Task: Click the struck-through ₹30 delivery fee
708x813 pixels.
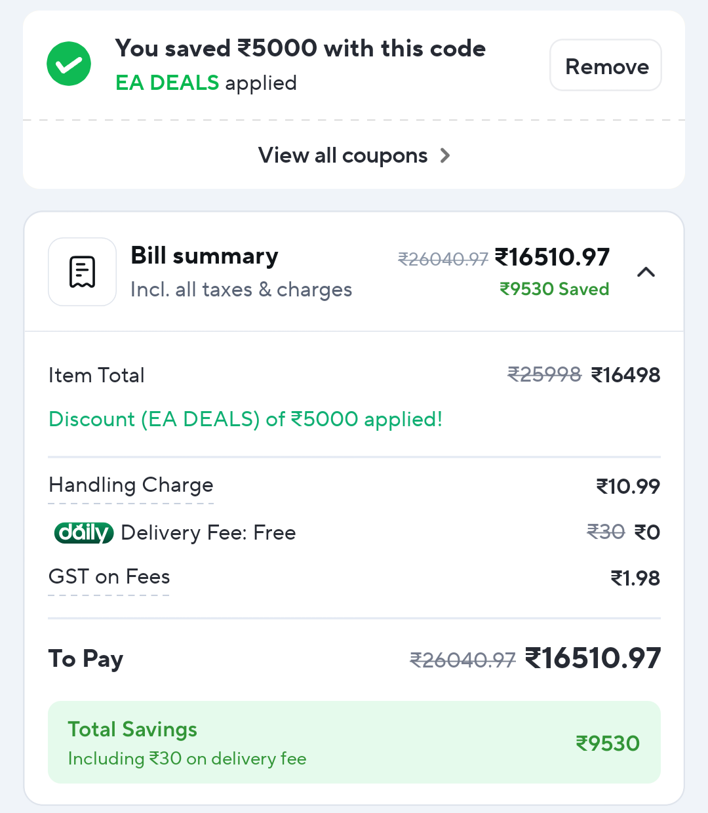Action: coord(605,532)
